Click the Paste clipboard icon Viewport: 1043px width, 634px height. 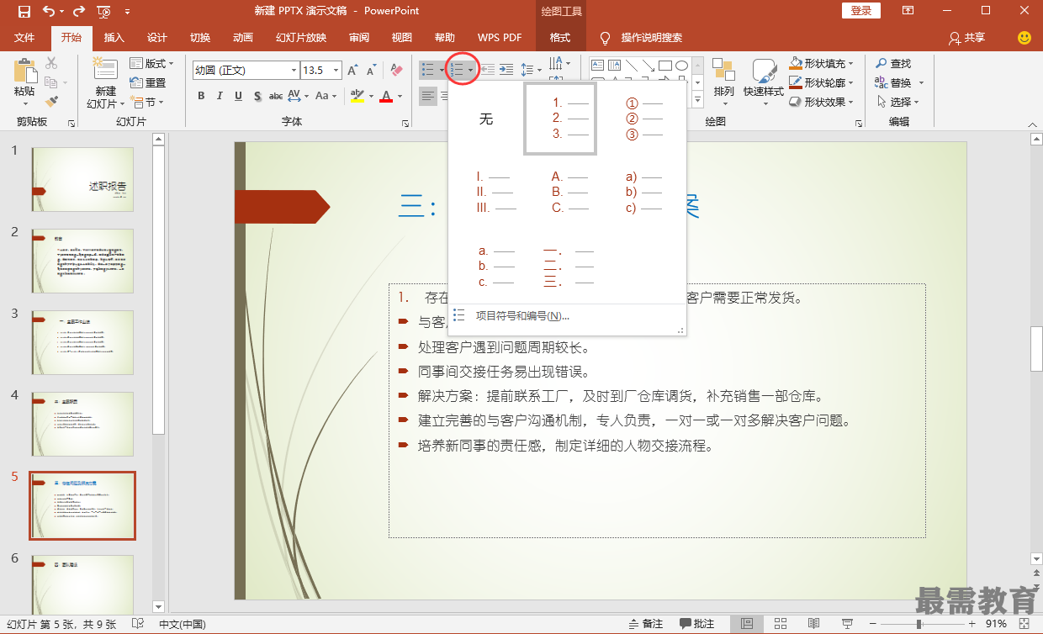coord(24,71)
